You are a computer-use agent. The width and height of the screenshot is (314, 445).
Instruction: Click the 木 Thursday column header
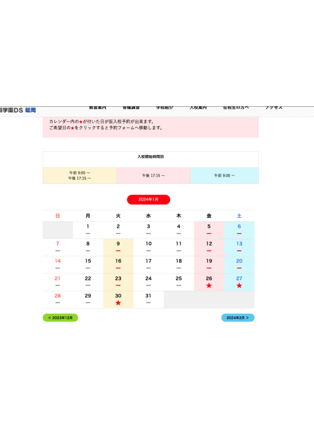coord(178,216)
